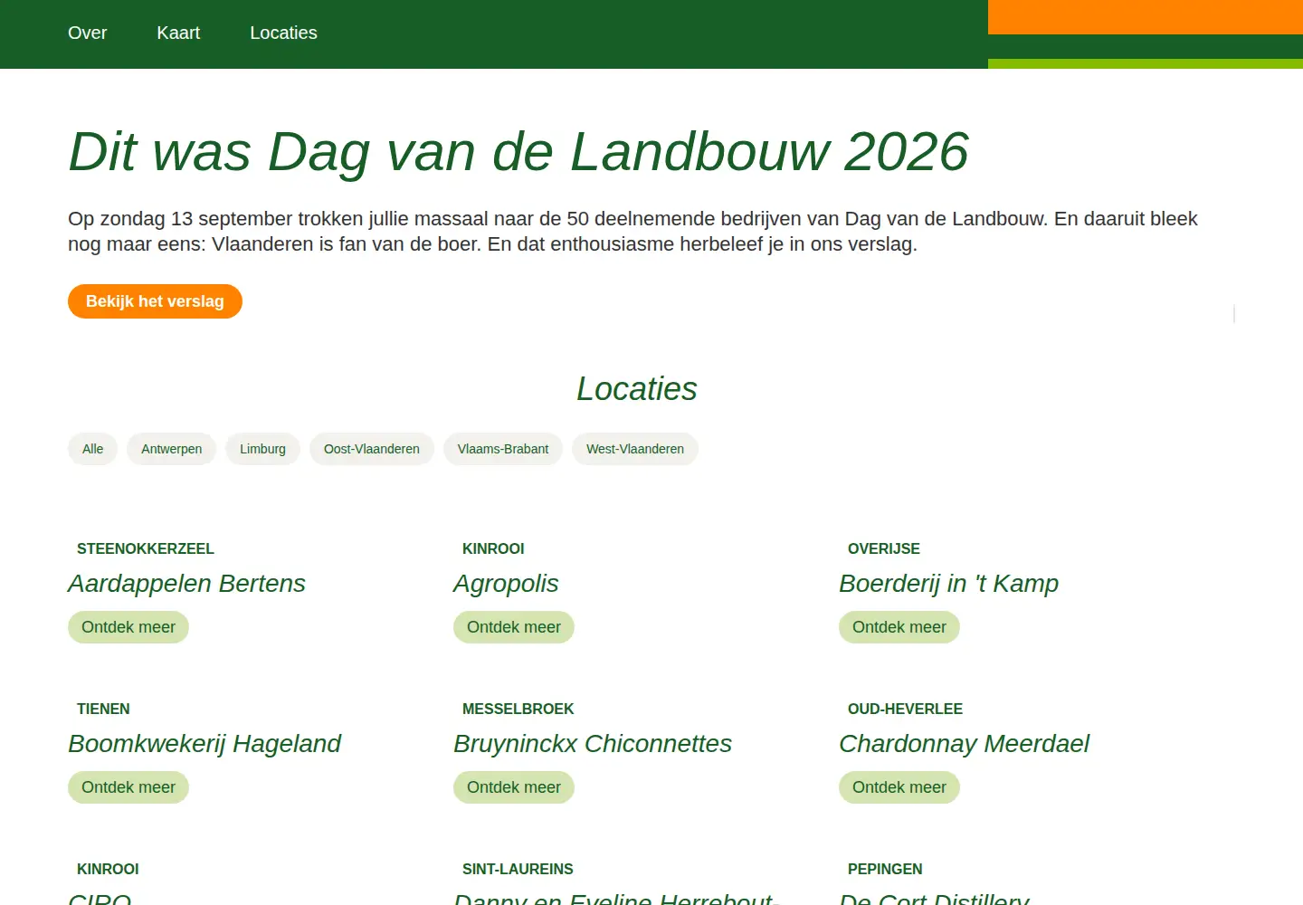The width and height of the screenshot is (1303, 905).
Task: Open the Agropolis location title
Action: [506, 584]
